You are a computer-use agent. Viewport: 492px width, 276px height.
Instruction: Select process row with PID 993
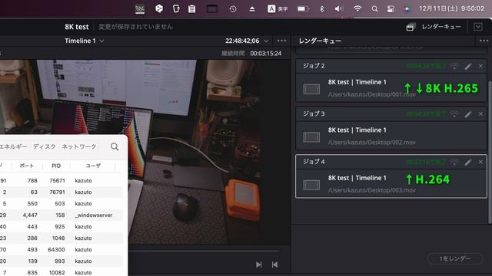[x=61, y=261]
